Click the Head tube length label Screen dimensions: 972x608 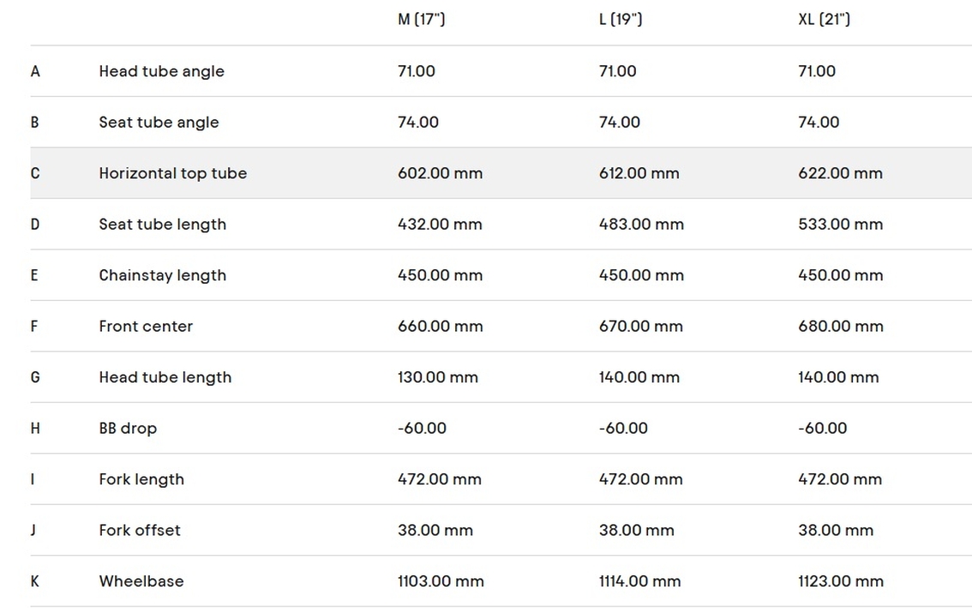point(165,377)
